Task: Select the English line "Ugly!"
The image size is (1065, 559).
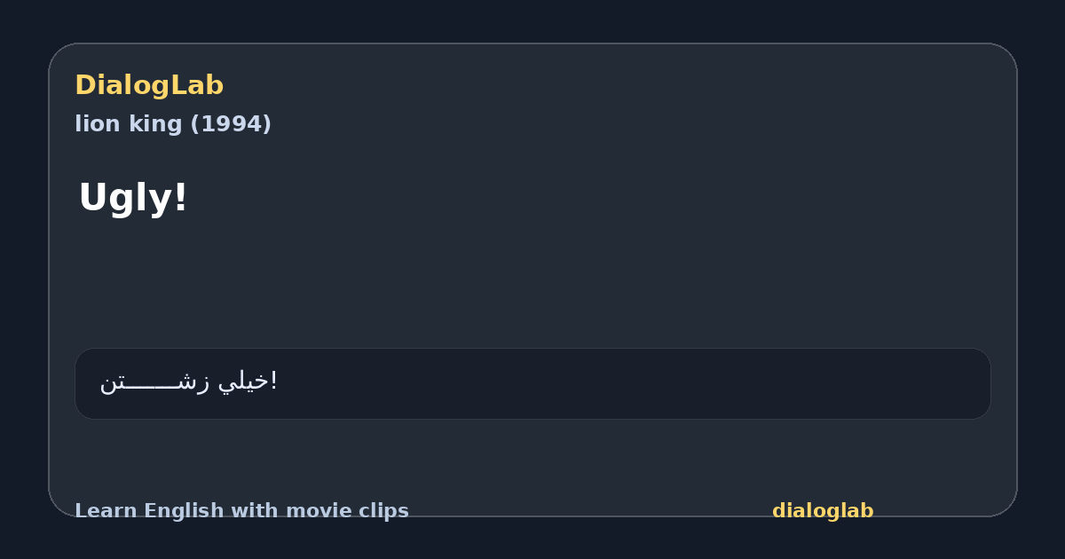Action: pyautogui.click(x=133, y=198)
